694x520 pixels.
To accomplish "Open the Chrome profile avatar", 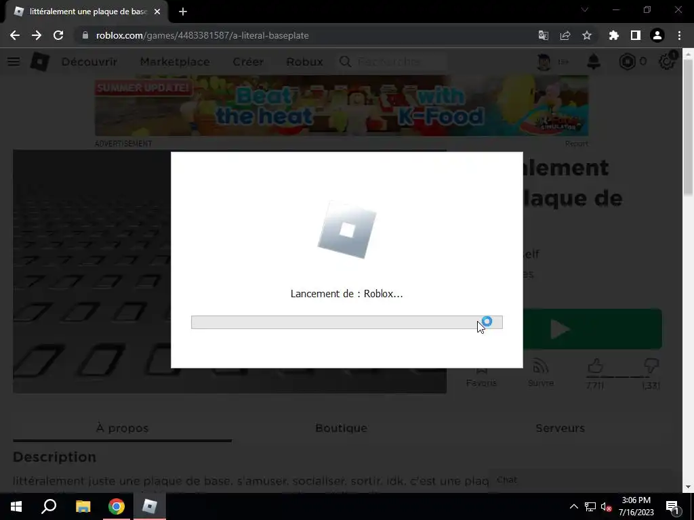I will click(657, 35).
